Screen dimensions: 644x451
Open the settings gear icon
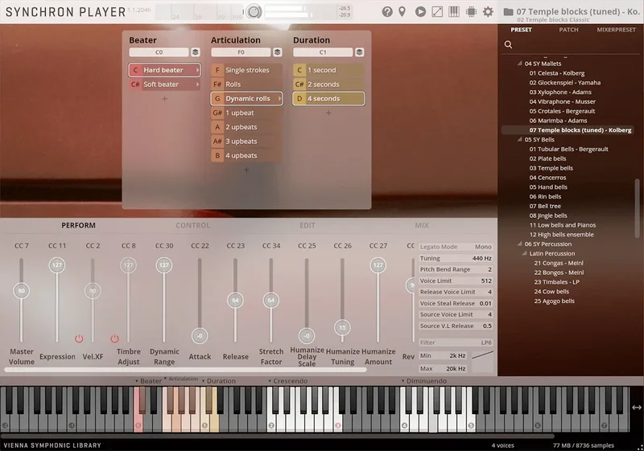point(488,11)
